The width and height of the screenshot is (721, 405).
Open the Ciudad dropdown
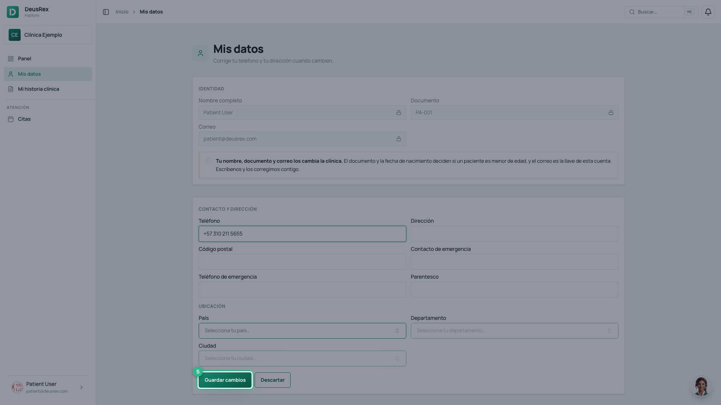point(302,358)
